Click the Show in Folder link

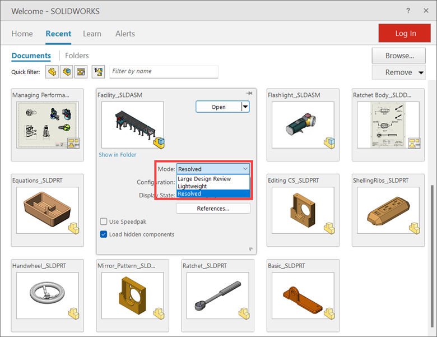(x=118, y=155)
